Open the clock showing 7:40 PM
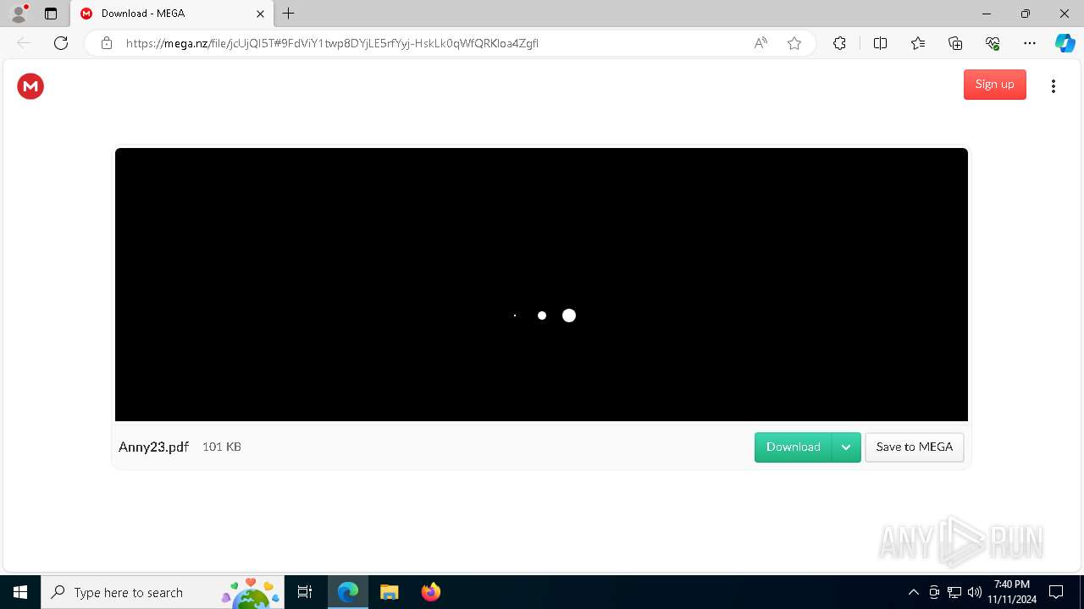The height and width of the screenshot is (609, 1084). [x=1012, y=592]
